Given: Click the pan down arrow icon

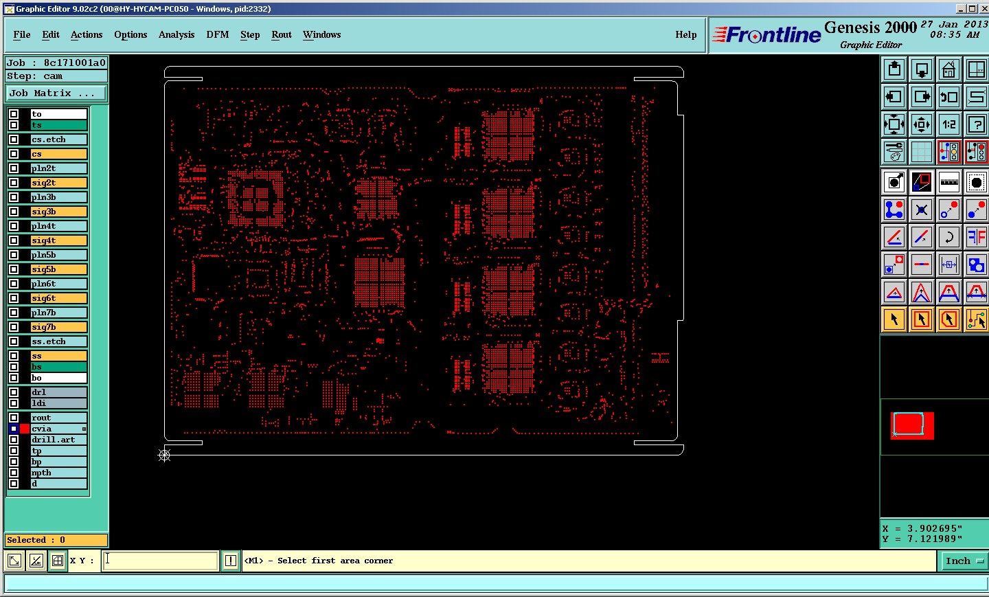Looking at the screenshot, I should click(922, 69).
